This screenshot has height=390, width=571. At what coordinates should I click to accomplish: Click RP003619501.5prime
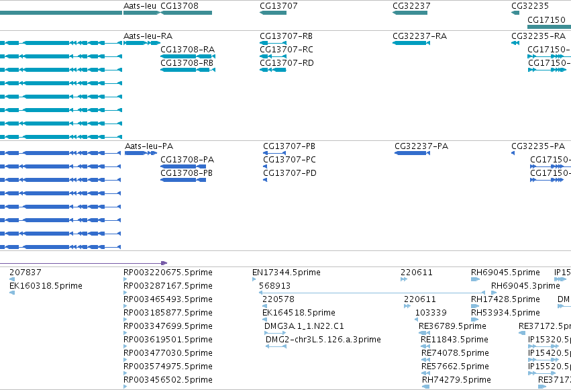(125, 346)
